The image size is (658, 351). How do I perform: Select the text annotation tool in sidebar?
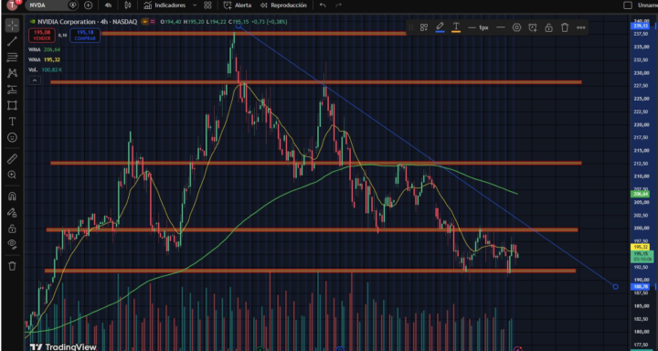12,122
